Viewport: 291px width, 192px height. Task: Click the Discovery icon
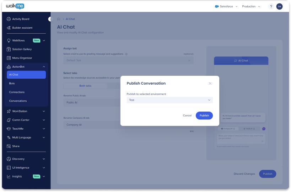pos(9,159)
